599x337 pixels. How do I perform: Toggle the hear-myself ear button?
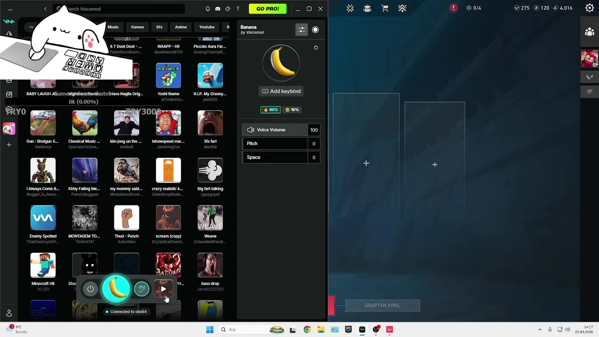[141, 289]
